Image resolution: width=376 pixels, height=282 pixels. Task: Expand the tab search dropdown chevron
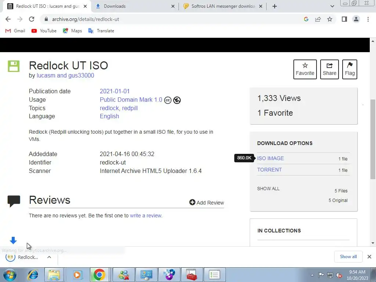point(332,6)
